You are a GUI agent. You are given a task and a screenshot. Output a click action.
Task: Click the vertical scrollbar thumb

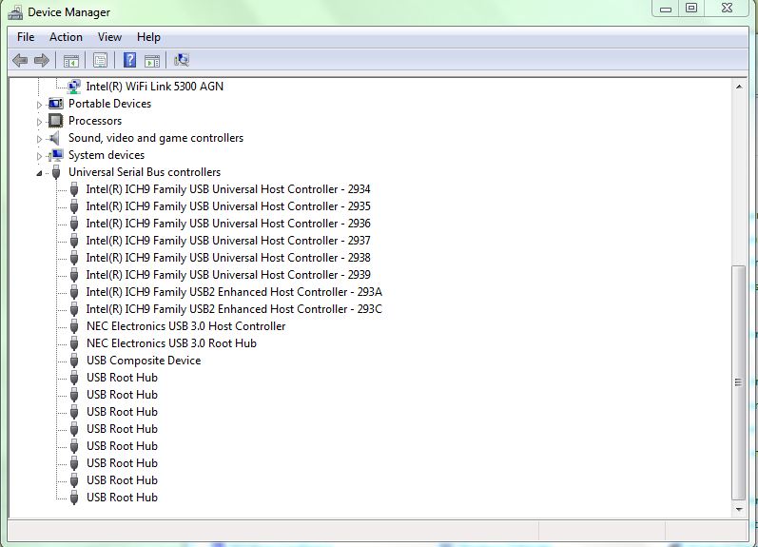(x=738, y=382)
